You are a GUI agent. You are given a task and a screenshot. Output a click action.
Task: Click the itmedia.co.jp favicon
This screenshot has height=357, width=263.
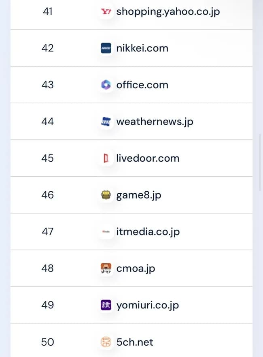(x=106, y=231)
